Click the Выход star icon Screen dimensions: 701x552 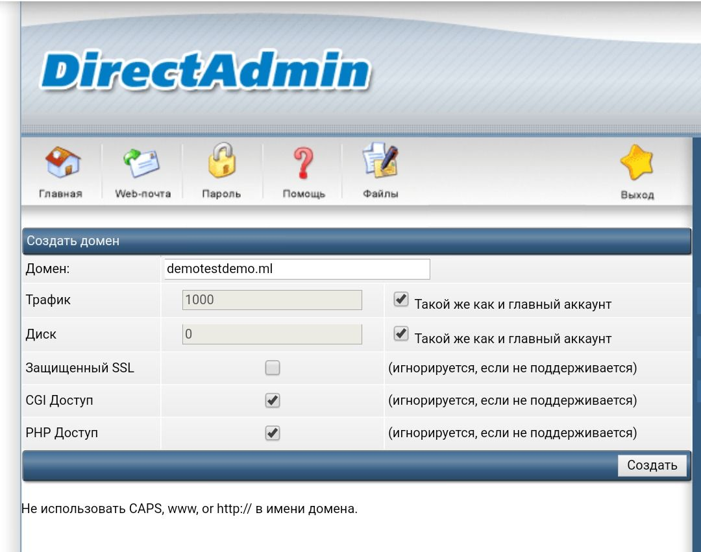click(x=637, y=162)
